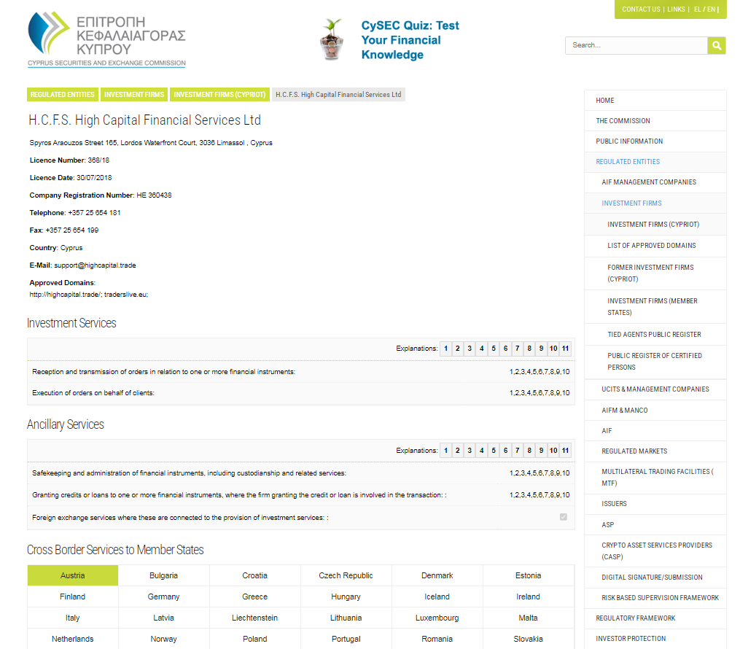
Task: Click the support@highcapital.trade email text
Action: point(95,265)
